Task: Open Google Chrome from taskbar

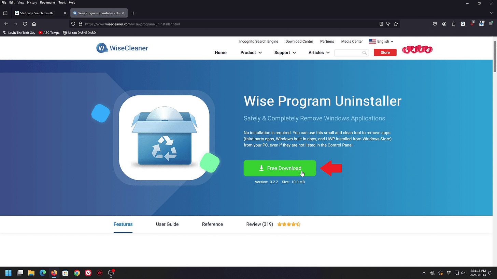Action: (77, 273)
